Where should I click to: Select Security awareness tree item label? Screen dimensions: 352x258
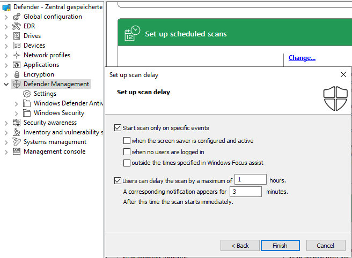coord(50,123)
